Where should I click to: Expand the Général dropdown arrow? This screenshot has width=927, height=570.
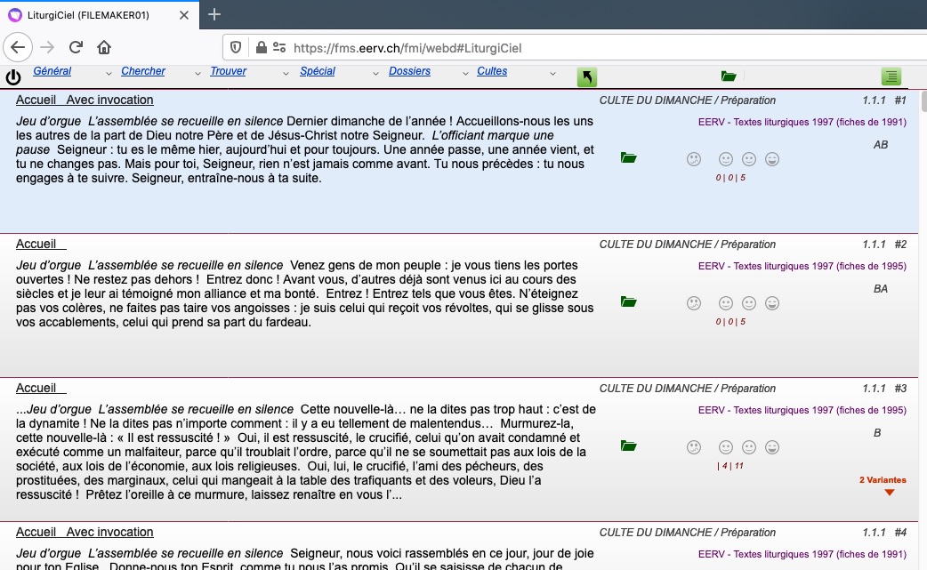point(109,73)
